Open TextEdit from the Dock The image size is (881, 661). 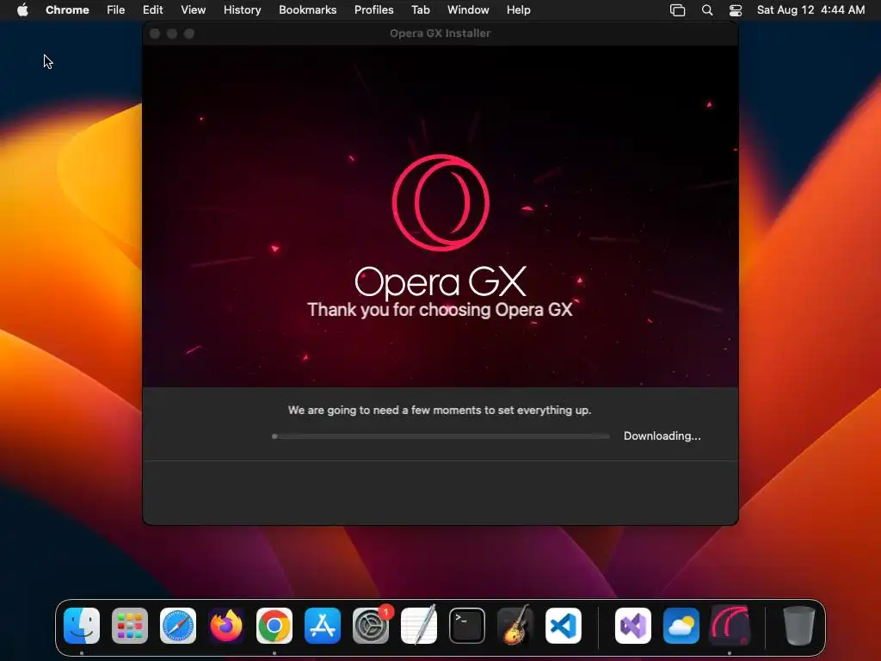tap(419, 626)
